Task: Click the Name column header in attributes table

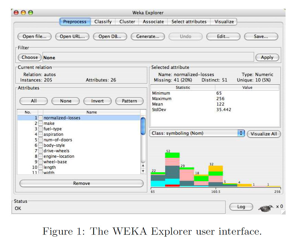Action: pos(92,112)
